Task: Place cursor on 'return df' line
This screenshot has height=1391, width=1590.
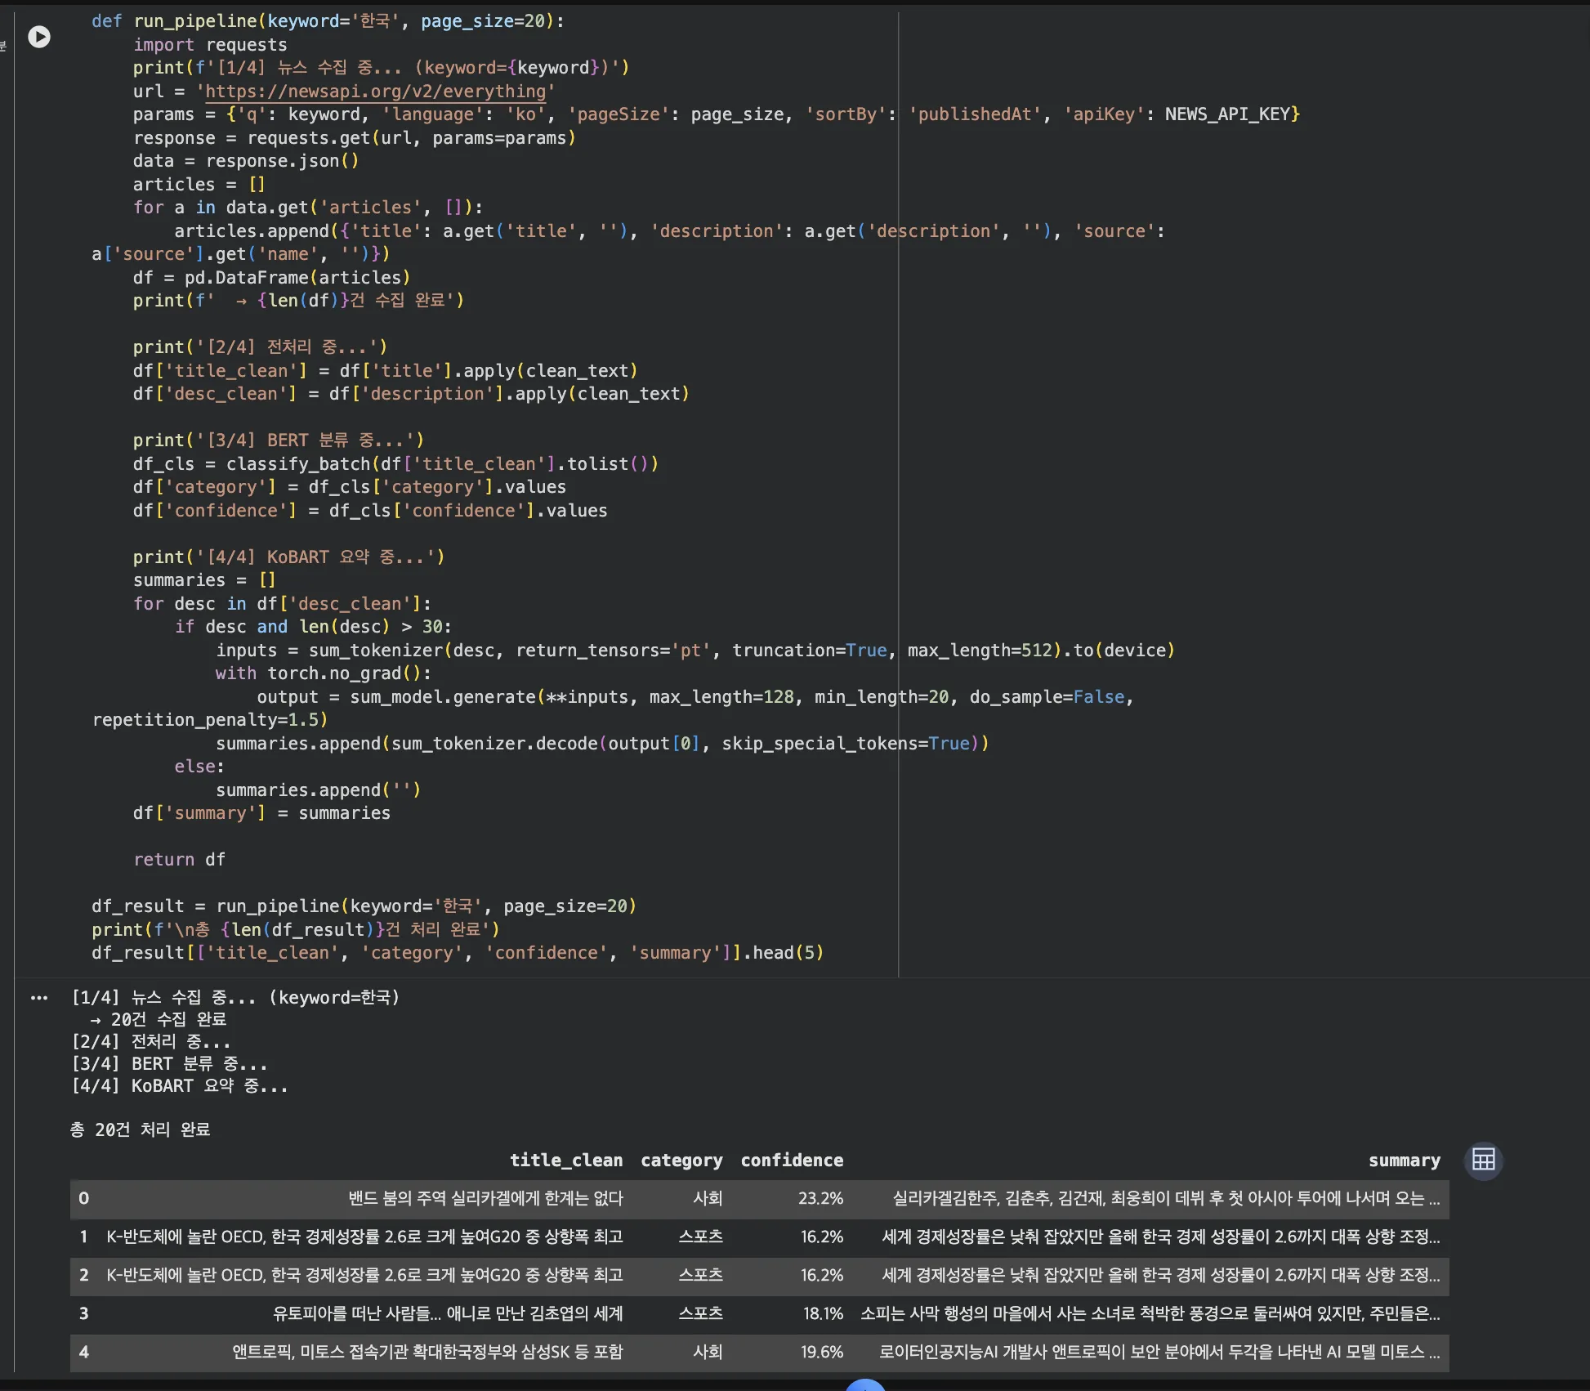Action: point(179,860)
